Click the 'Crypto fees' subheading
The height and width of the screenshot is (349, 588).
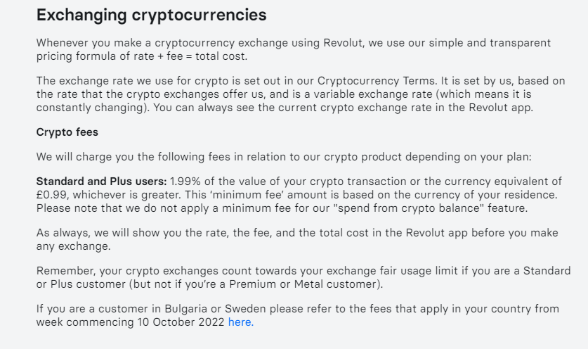(x=67, y=132)
